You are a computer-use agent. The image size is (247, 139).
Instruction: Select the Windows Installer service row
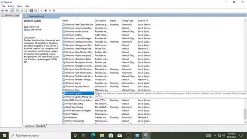107,35
